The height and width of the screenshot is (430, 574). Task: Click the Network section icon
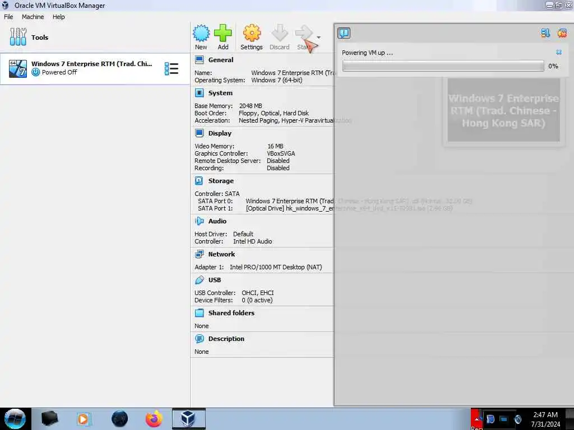[x=199, y=254]
